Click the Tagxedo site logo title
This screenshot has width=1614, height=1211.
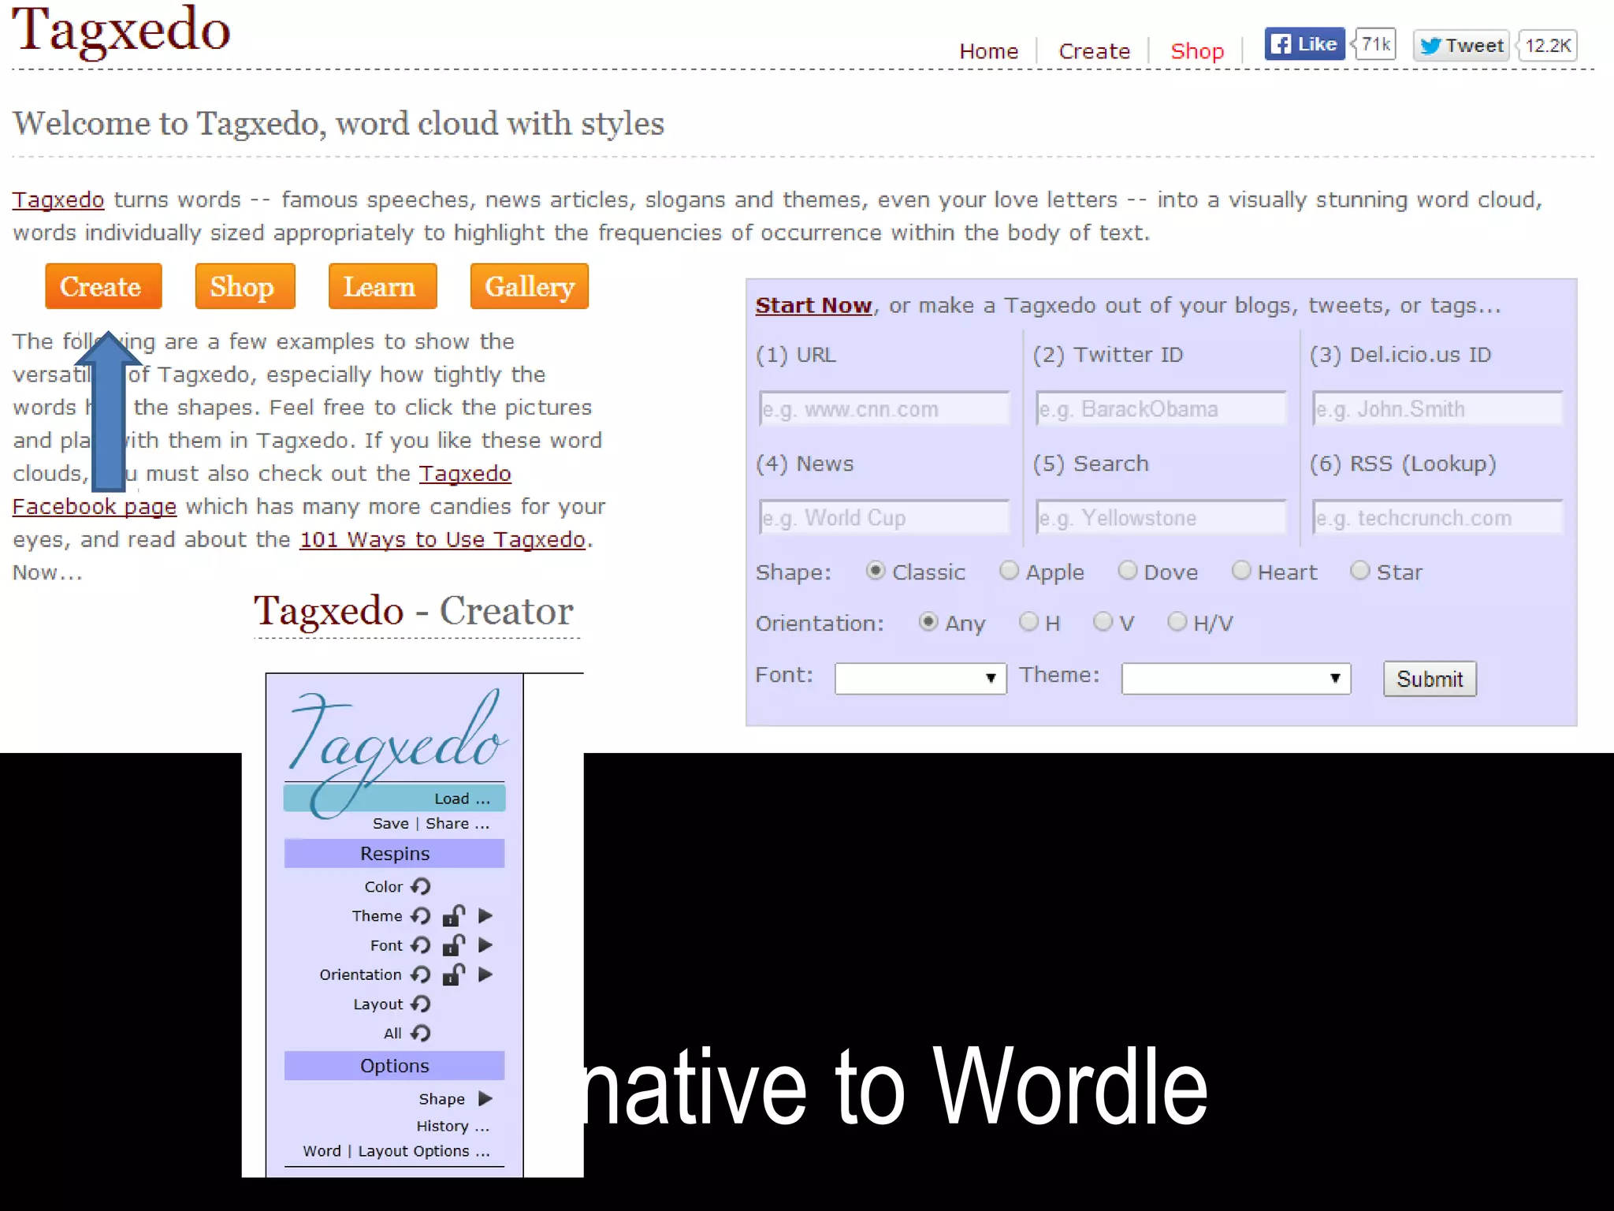tap(121, 30)
